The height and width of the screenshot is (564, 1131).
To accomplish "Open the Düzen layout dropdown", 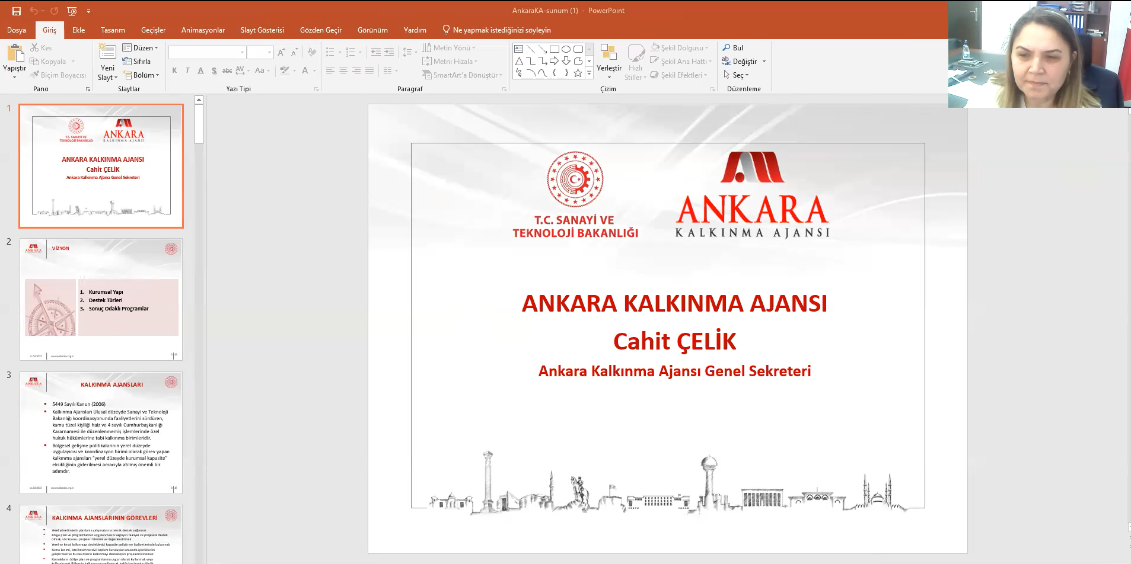I will click(141, 48).
